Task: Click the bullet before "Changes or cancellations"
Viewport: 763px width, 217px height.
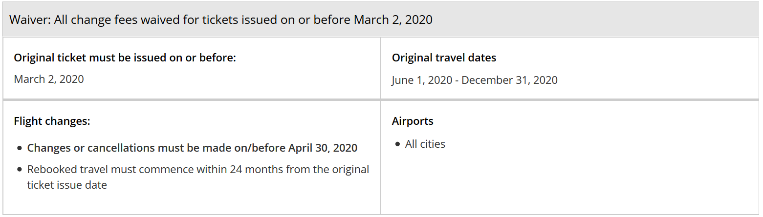Action: point(19,148)
